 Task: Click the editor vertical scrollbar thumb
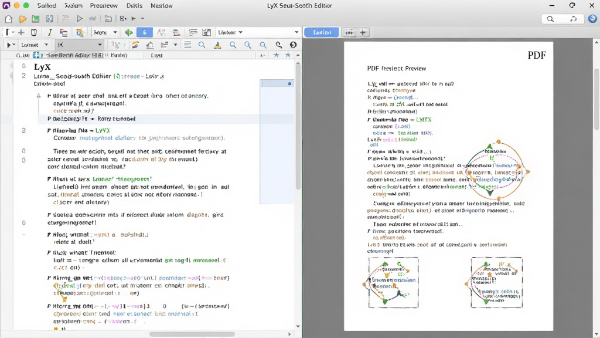tap(298, 127)
